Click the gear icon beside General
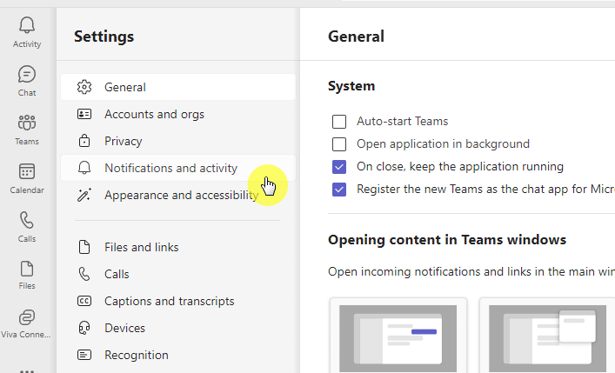The image size is (615, 373). pyautogui.click(x=84, y=87)
